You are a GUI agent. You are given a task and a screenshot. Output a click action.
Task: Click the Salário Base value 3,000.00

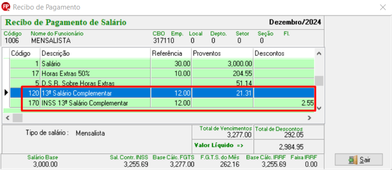click(45, 164)
